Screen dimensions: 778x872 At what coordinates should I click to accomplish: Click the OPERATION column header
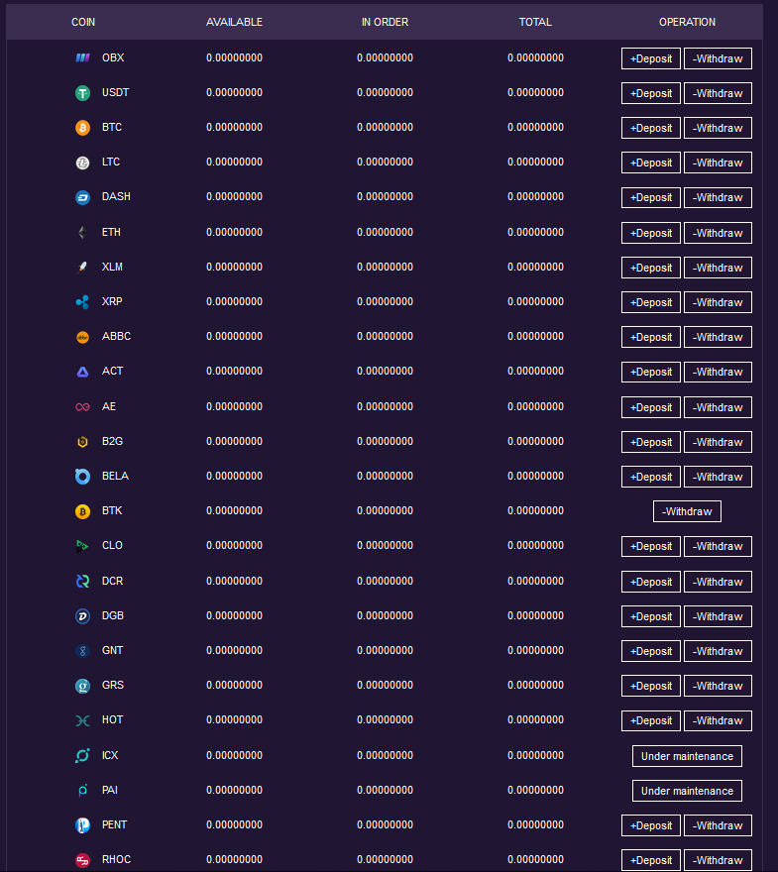[687, 22]
